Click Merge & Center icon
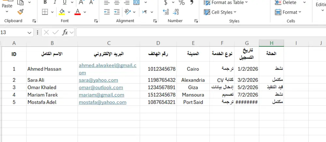The height and width of the screenshot is (142, 326). pos(136,3)
